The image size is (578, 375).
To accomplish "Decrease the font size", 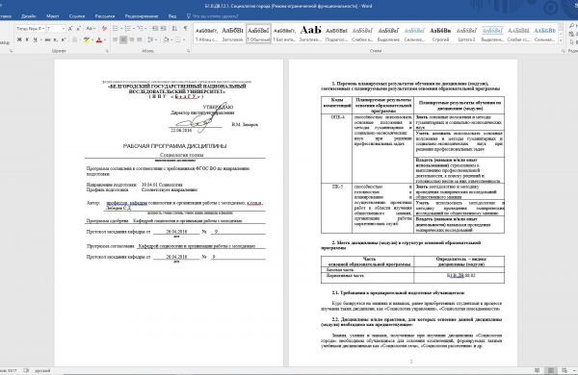I will pos(78,28).
